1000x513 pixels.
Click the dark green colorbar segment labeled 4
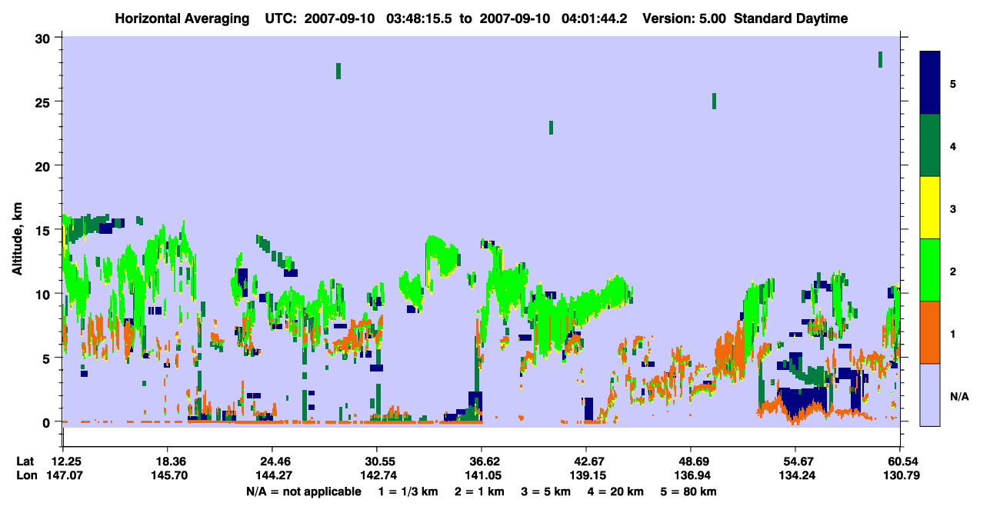pyautogui.click(x=930, y=145)
